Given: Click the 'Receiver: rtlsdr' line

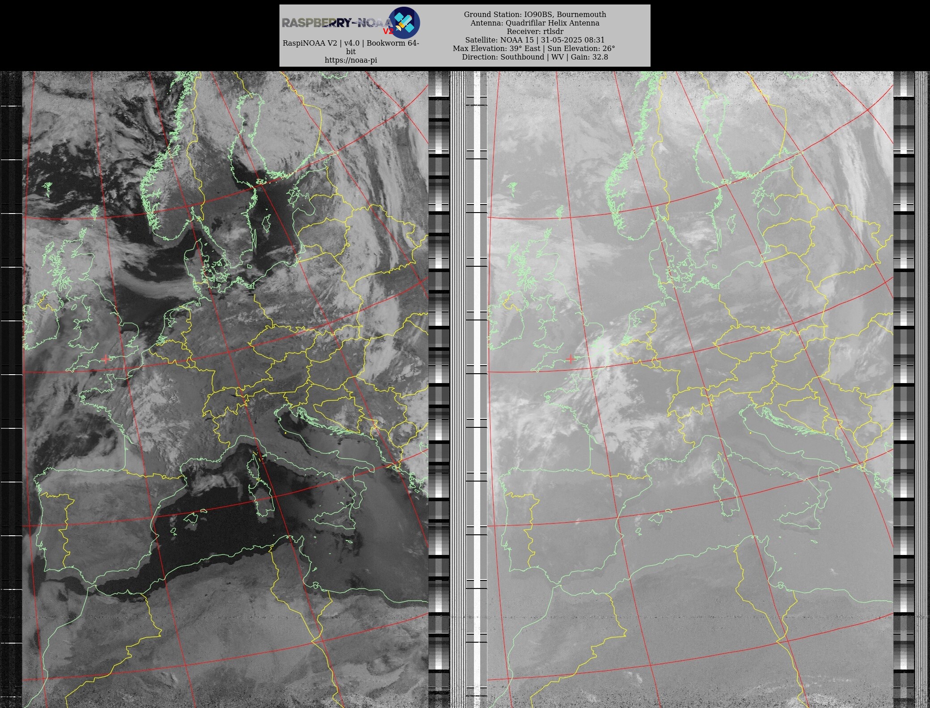Looking at the screenshot, I should click(x=535, y=31).
